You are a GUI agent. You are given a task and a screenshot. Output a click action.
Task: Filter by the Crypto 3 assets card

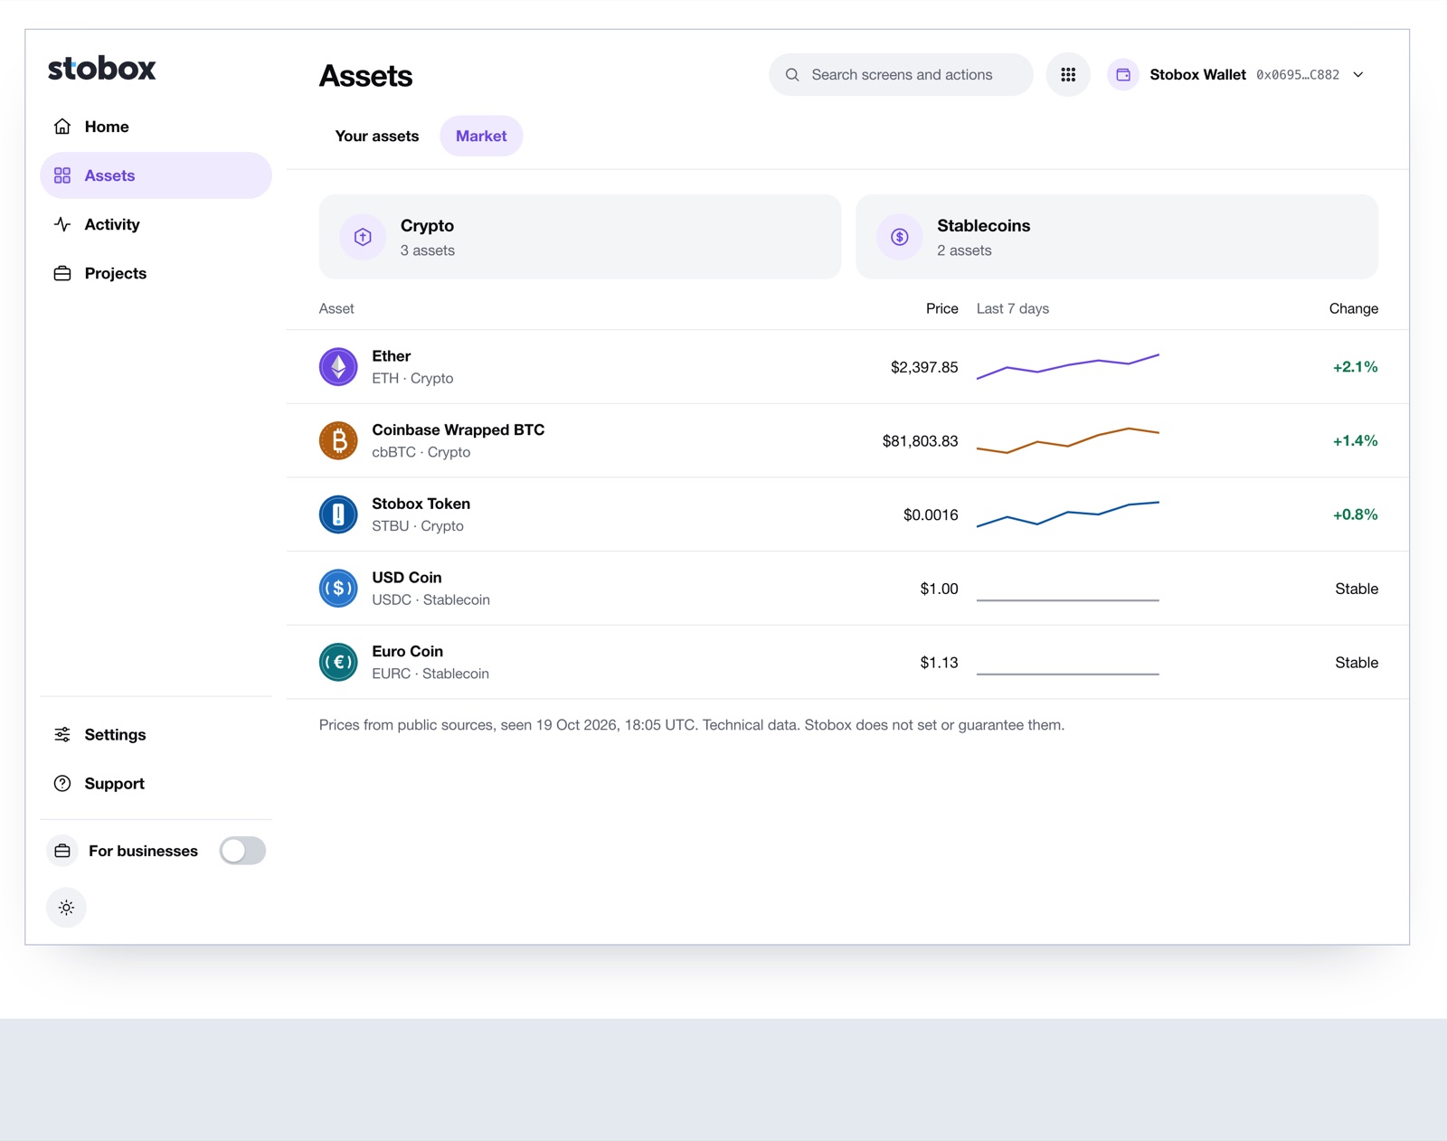pyautogui.click(x=580, y=237)
